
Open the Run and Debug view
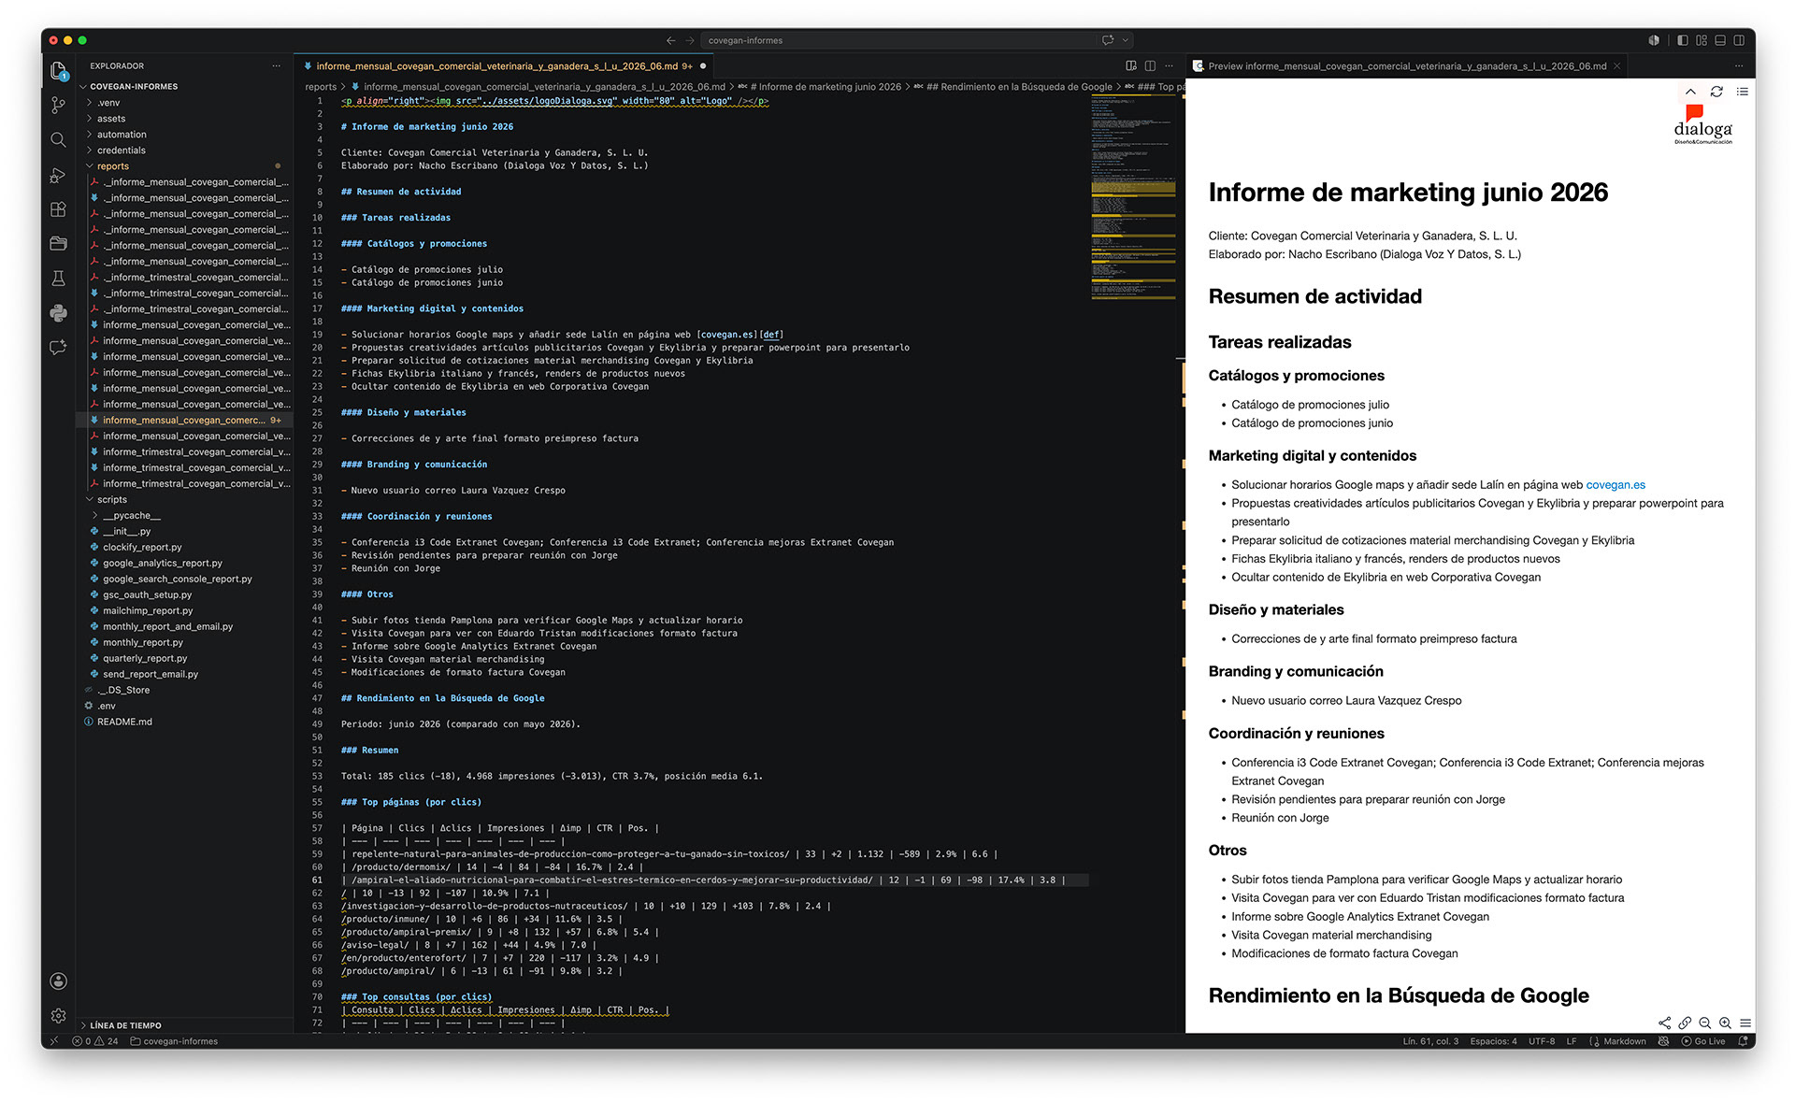coord(58,175)
